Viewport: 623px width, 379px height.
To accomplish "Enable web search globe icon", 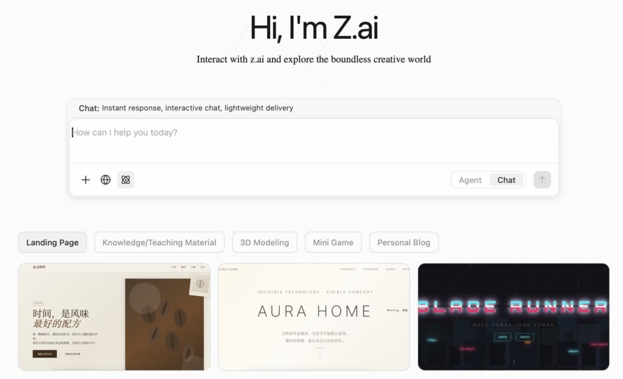I will 105,180.
